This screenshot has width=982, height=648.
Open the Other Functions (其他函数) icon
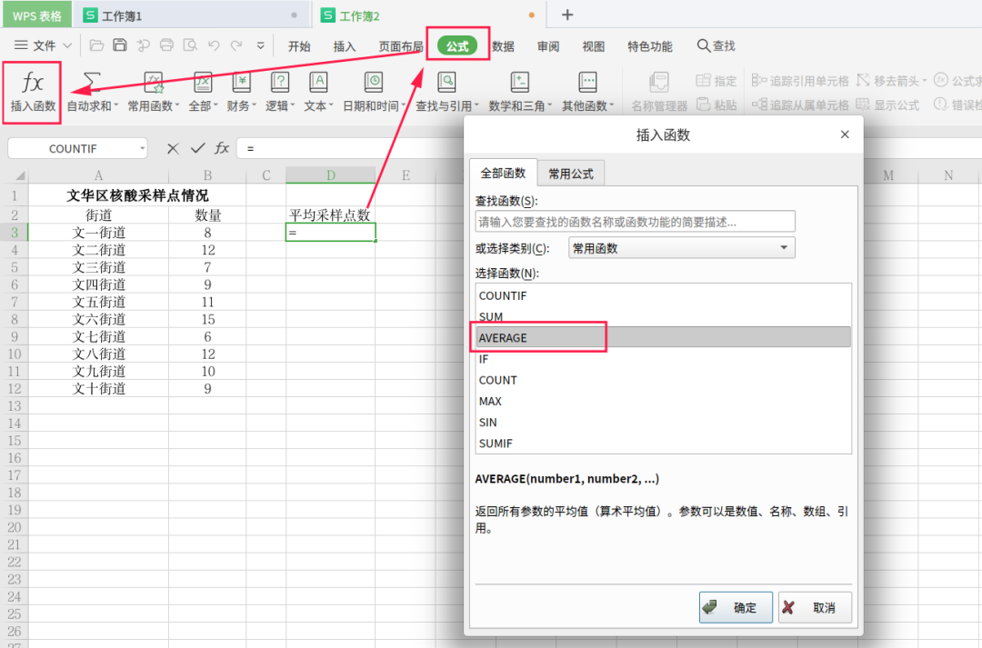(587, 82)
